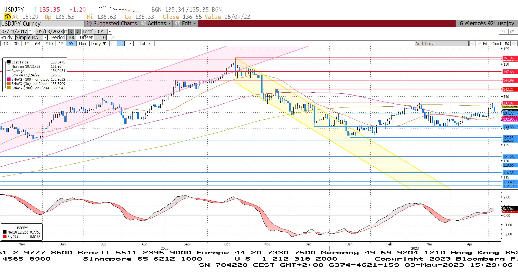This screenshot has width=518, height=280.
Task: Click the Simple MA study field
Action: click(29, 38)
